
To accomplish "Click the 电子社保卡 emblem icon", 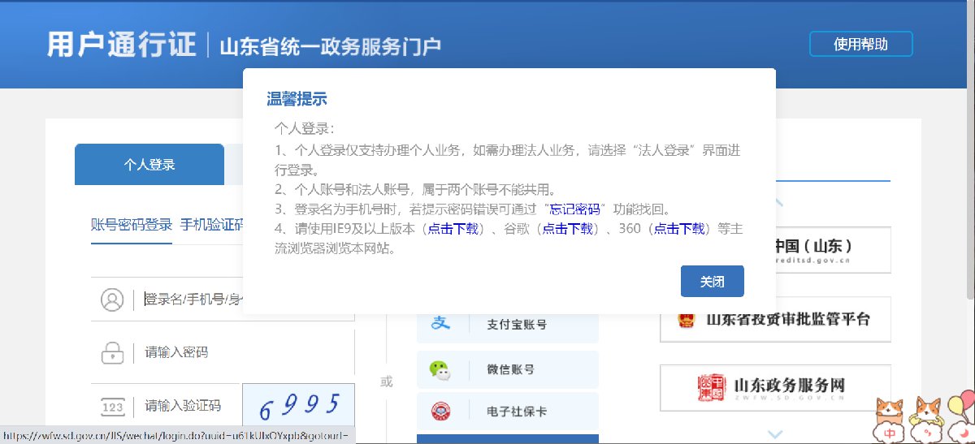I will pos(441,412).
